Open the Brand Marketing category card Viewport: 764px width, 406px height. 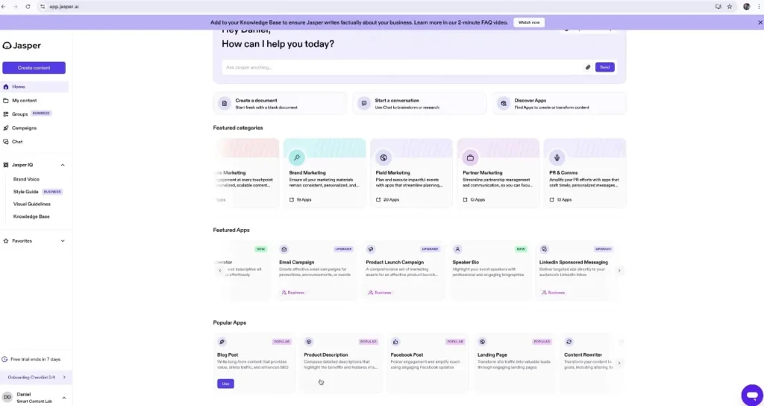tap(325, 173)
